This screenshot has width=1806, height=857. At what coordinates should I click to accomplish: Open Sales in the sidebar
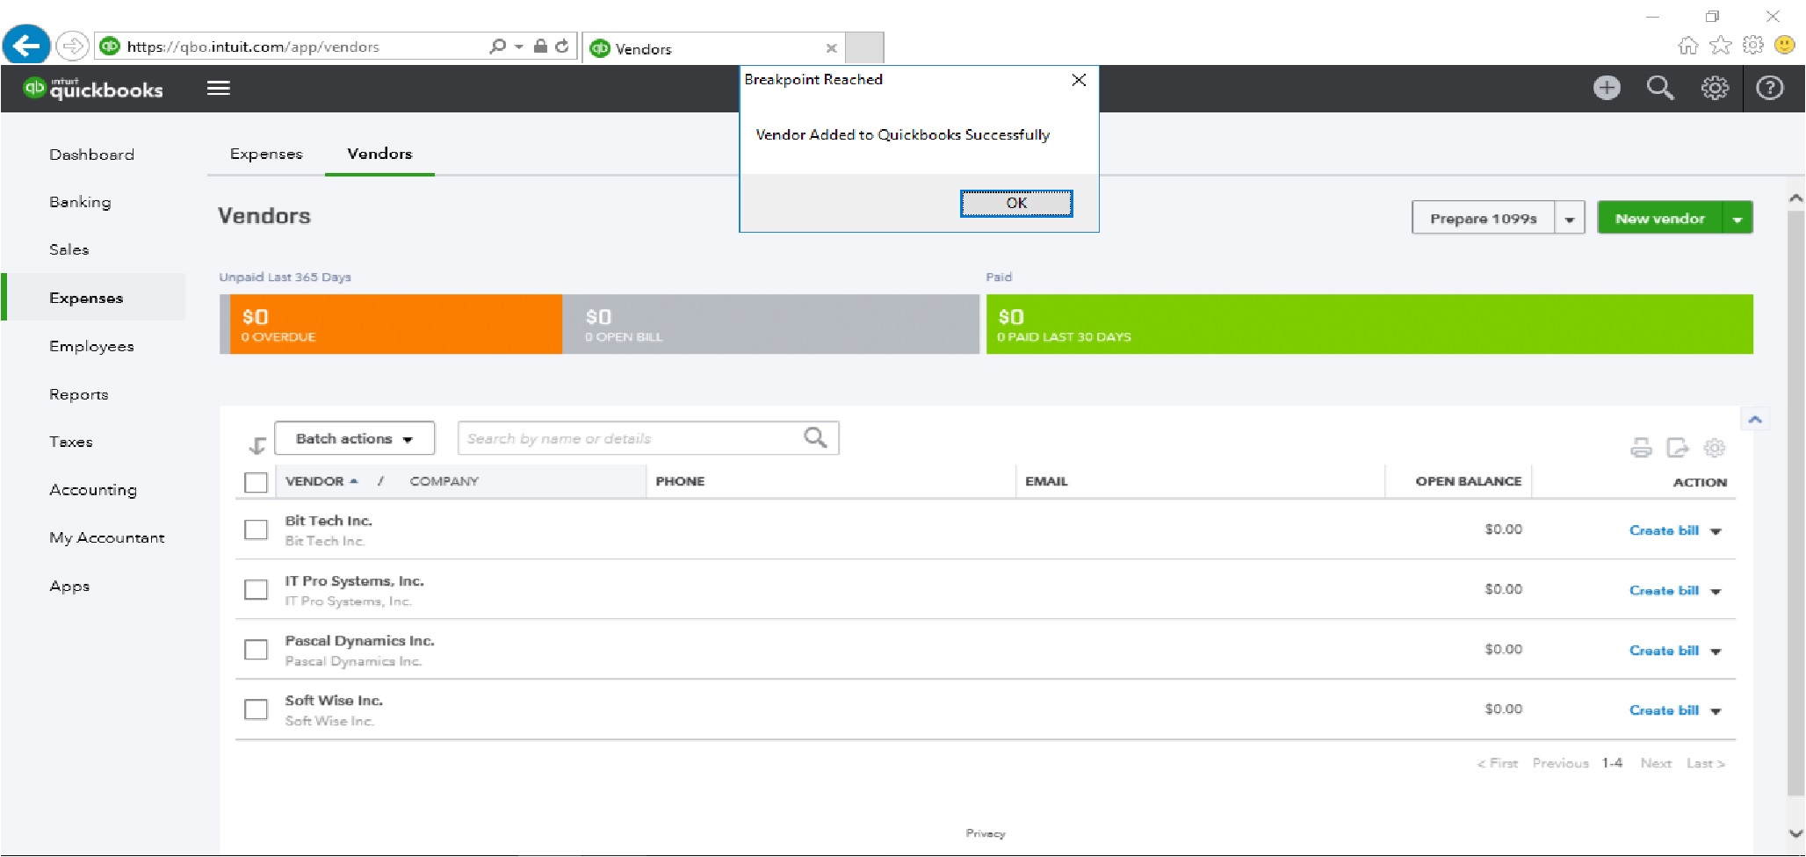(x=69, y=249)
